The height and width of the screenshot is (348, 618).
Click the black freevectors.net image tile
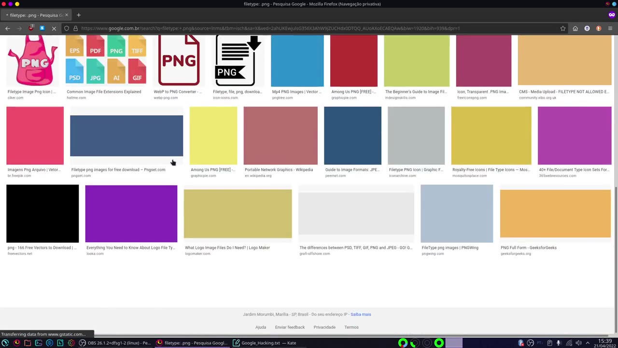(42, 214)
